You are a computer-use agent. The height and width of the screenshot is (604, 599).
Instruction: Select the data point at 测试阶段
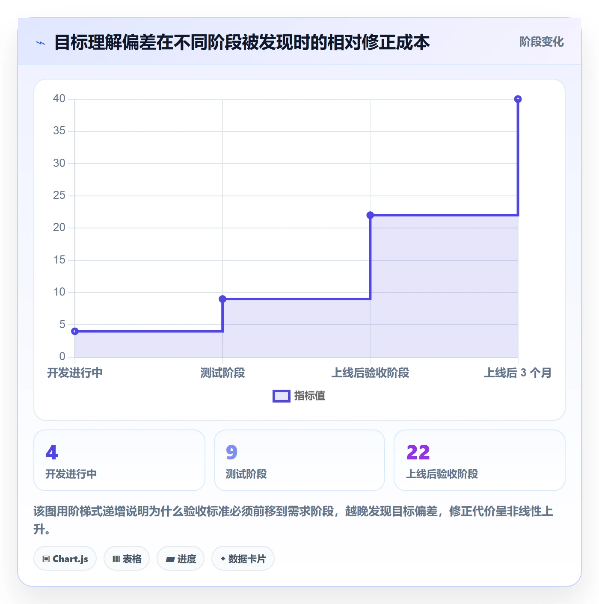coord(222,299)
